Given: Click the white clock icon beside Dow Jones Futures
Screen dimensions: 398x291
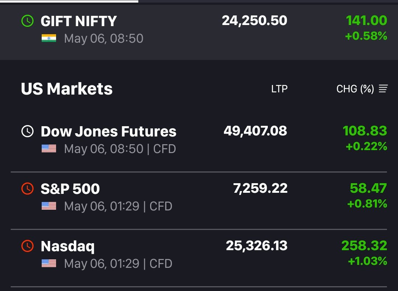Looking at the screenshot, I should (x=27, y=131).
